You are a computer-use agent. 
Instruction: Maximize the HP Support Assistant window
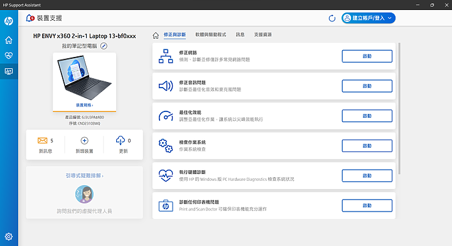click(432, 5)
